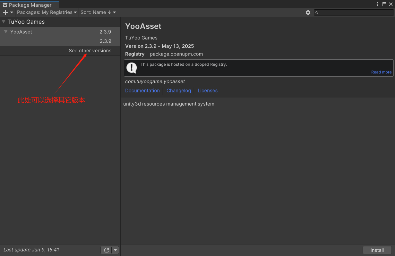Viewport: 395px width, 256px height.
Task: Open the YooAsset Documentation link
Action: pos(142,90)
